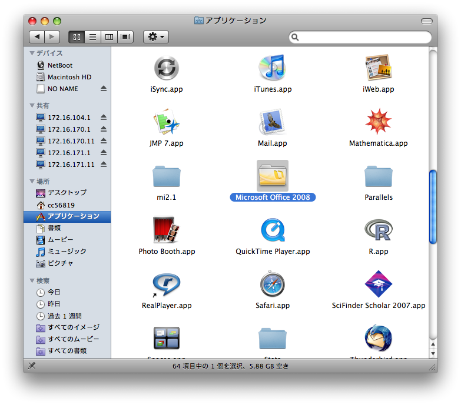
Task: Open 書類 in the sidebar
Action: (67, 228)
